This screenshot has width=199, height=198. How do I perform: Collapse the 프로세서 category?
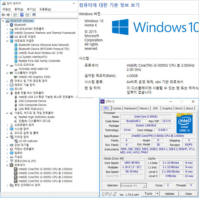tap(7, 165)
